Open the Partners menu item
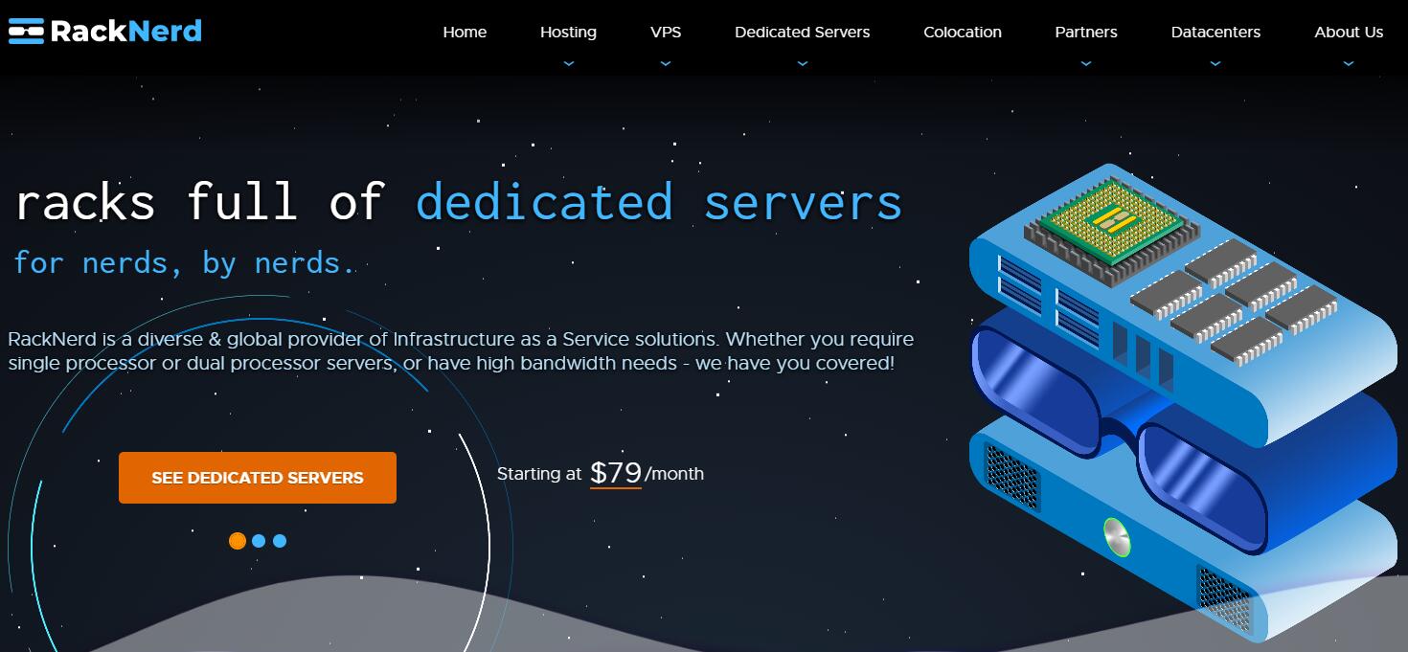 1086,32
